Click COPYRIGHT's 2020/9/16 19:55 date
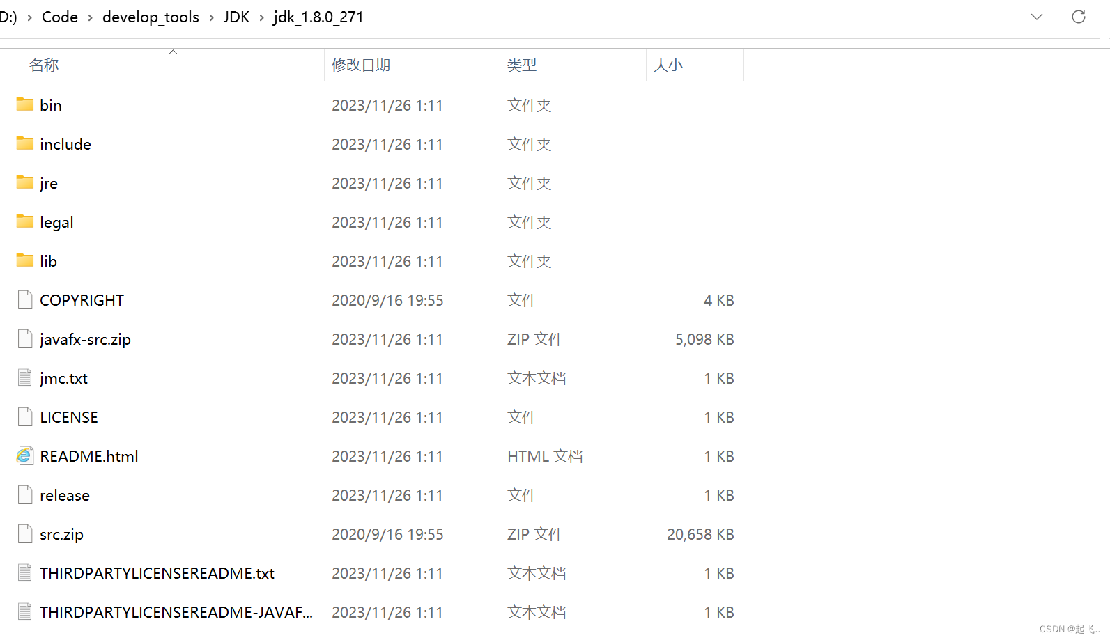 (387, 300)
